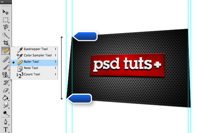199x133 pixels.
Task: Select the Rectangular Marquee tool
Action: tap(5, 20)
